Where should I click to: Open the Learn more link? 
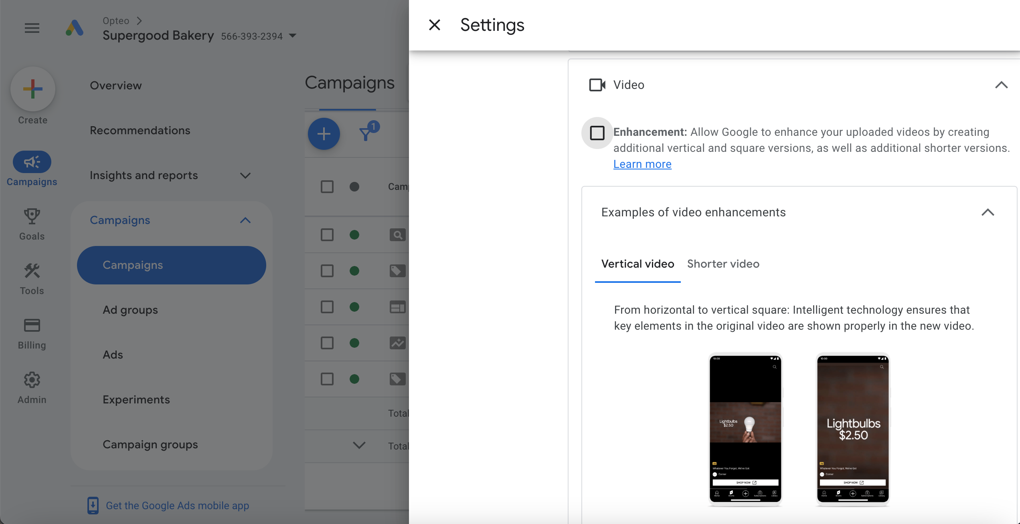click(x=642, y=164)
